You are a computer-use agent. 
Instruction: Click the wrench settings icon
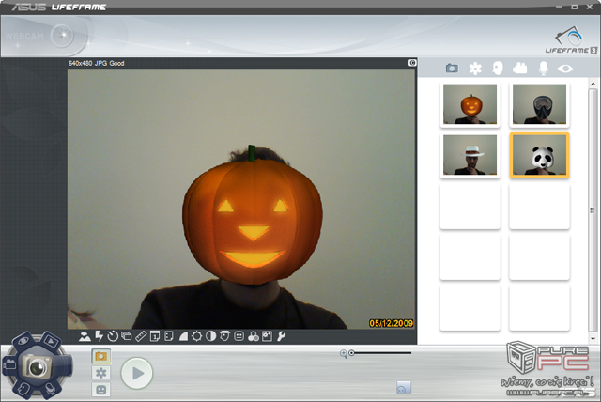pyautogui.click(x=281, y=336)
